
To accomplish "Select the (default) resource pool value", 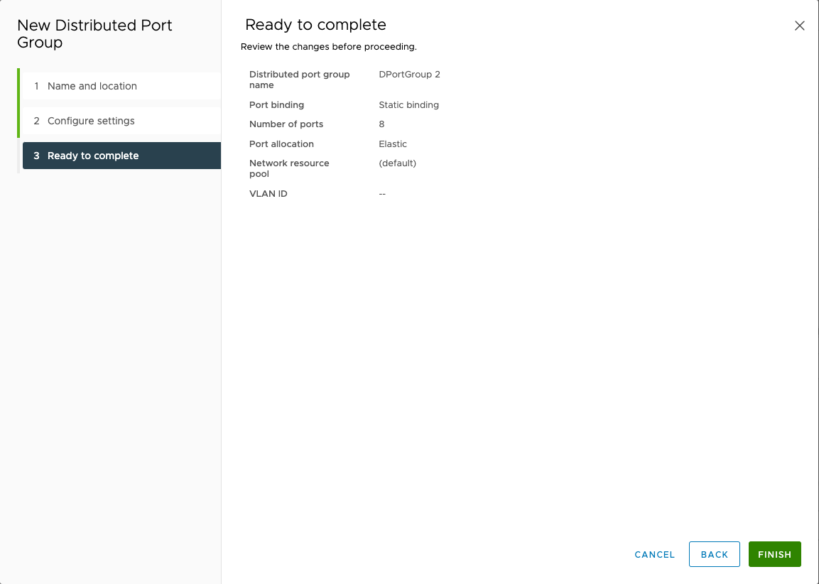I will [x=397, y=163].
